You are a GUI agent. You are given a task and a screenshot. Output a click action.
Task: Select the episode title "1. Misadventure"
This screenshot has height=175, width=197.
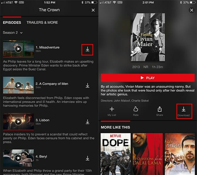pyautogui.click(x=48, y=47)
